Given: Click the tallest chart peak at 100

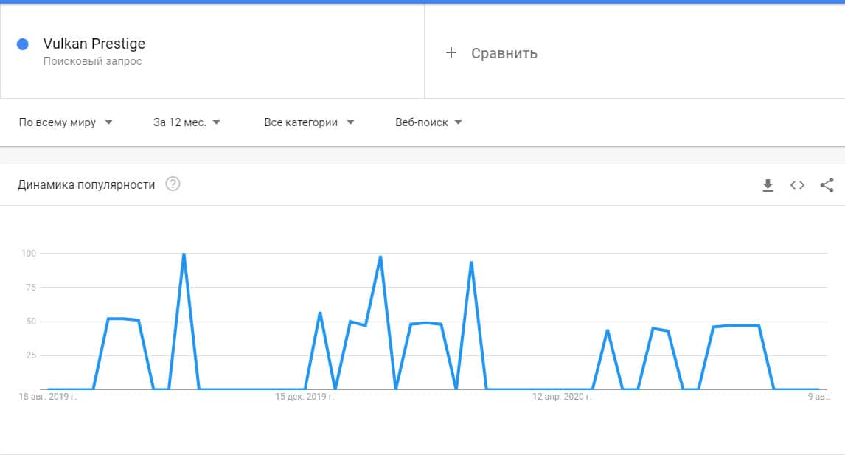Looking at the screenshot, I should point(184,254).
